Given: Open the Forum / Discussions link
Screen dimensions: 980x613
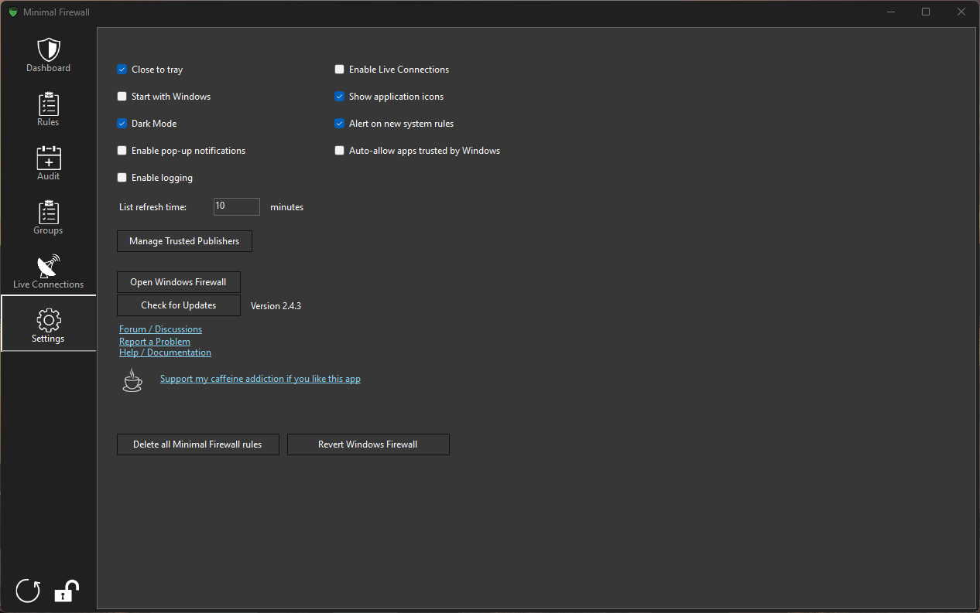Looking at the screenshot, I should pyautogui.click(x=160, y=329).
